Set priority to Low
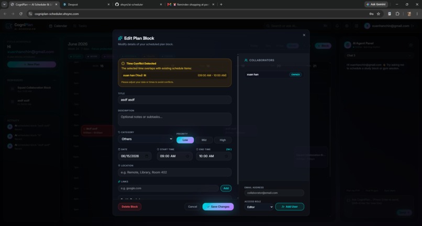 pyautogui.click(x=185, y=140)
